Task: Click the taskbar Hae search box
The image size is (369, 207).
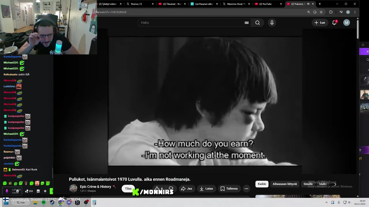Action: click(x=21, y=203)
